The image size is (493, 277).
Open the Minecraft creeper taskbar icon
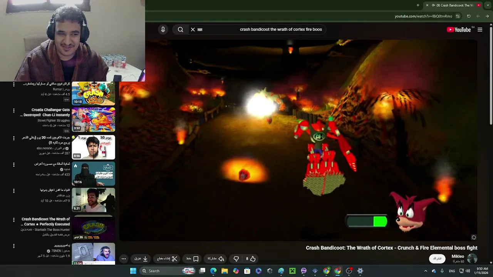coord(292,271)
